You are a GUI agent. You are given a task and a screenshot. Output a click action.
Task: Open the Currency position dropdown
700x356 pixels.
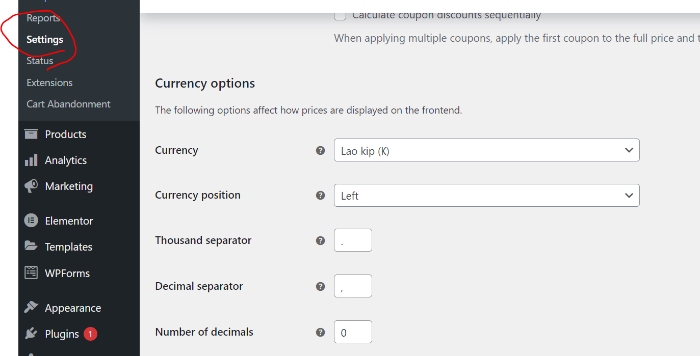(486, 196)
